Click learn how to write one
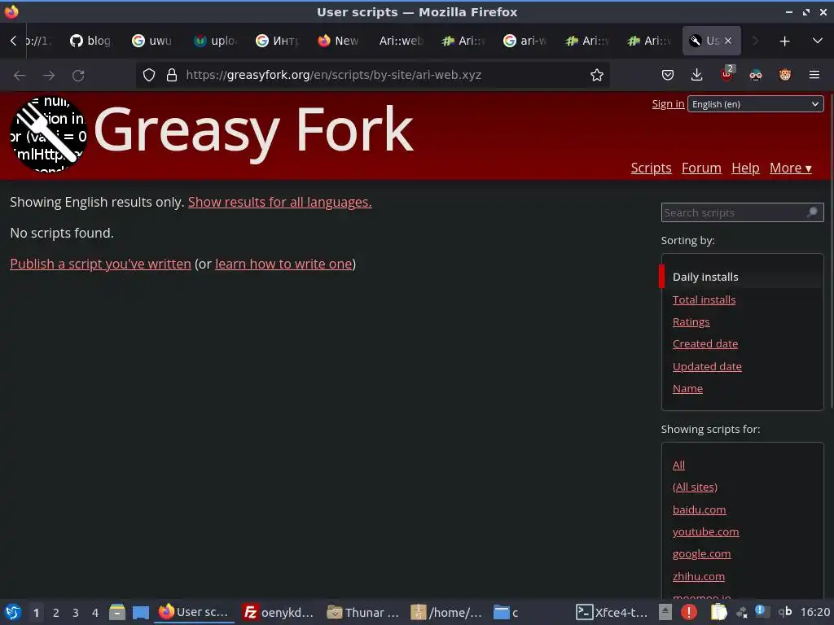 pyautogui.click(x=283, y=264)
